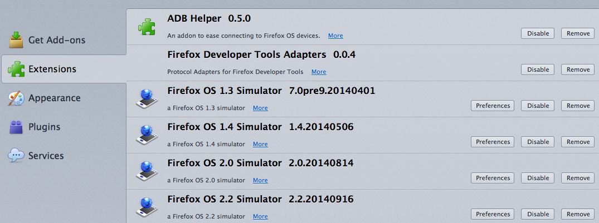Disable the ADB Helper extension
The height and width of the screenshot is (223, 599).
coord(538,33)
